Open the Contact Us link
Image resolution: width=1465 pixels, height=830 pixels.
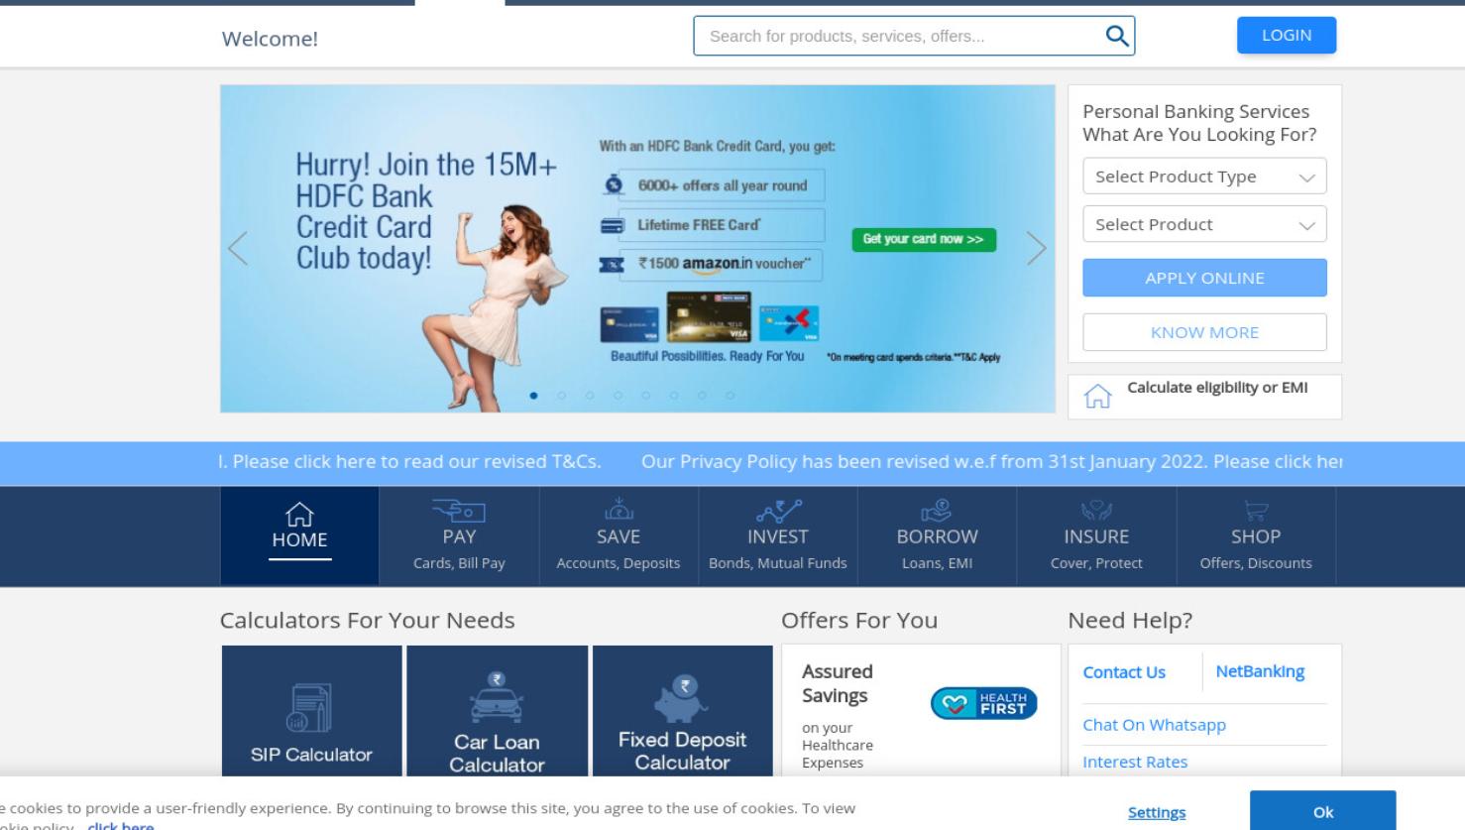tap(1124, 672)
